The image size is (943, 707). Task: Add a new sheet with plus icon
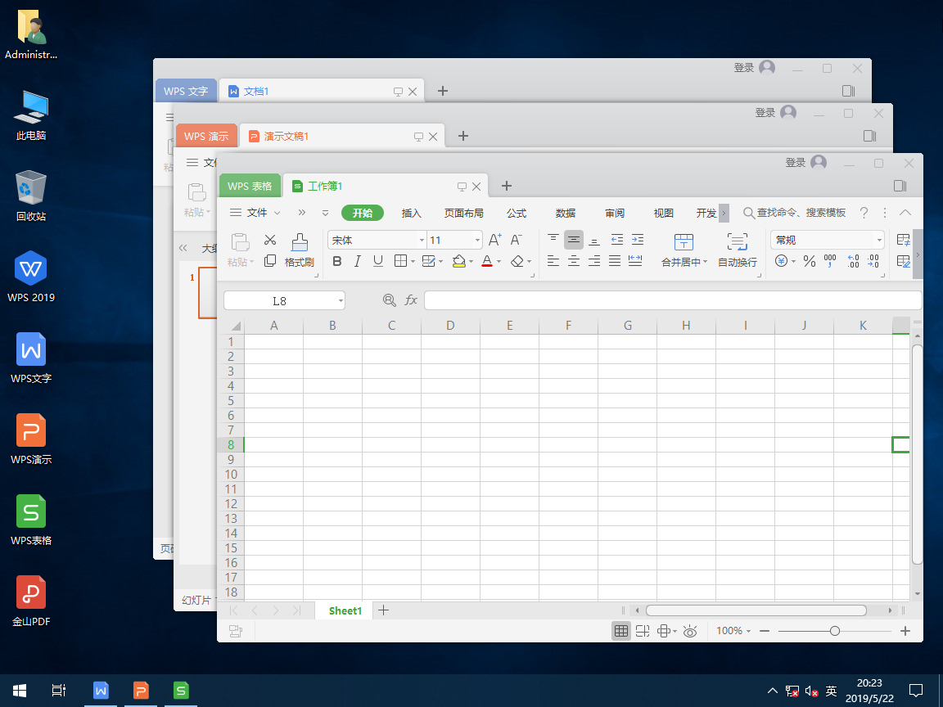pyautogui.click(x=383, y=610)
